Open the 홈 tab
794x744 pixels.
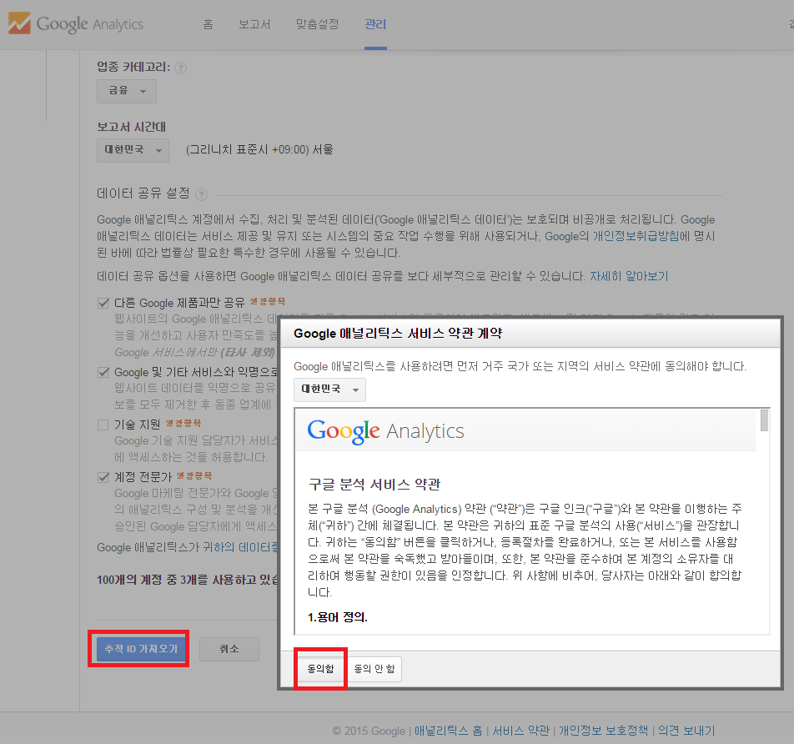tap(209, 24)
